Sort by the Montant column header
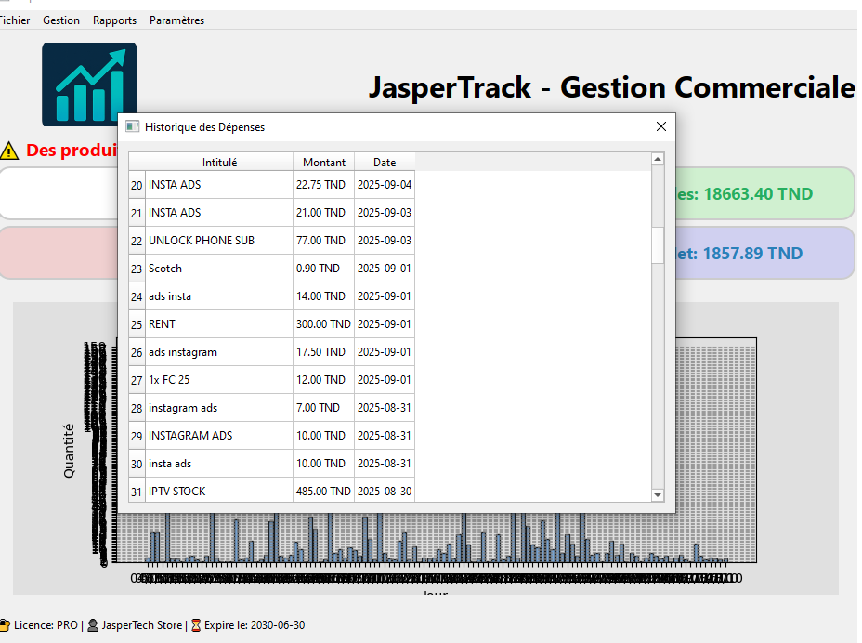Image resolution: width=862 pixels, height=643 pixels. point(324,163)
